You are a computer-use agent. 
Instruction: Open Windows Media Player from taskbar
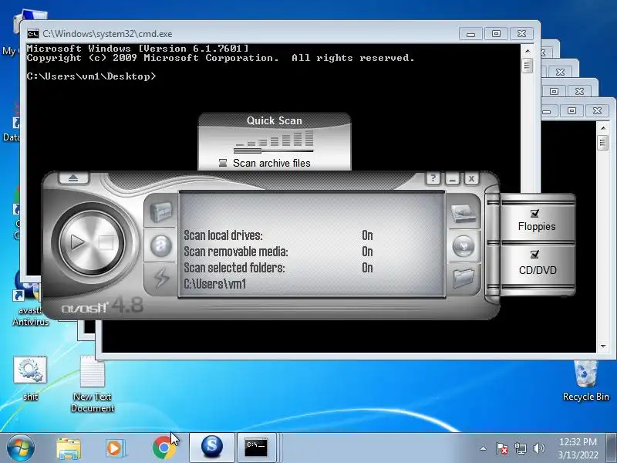(x=115, y=448)
